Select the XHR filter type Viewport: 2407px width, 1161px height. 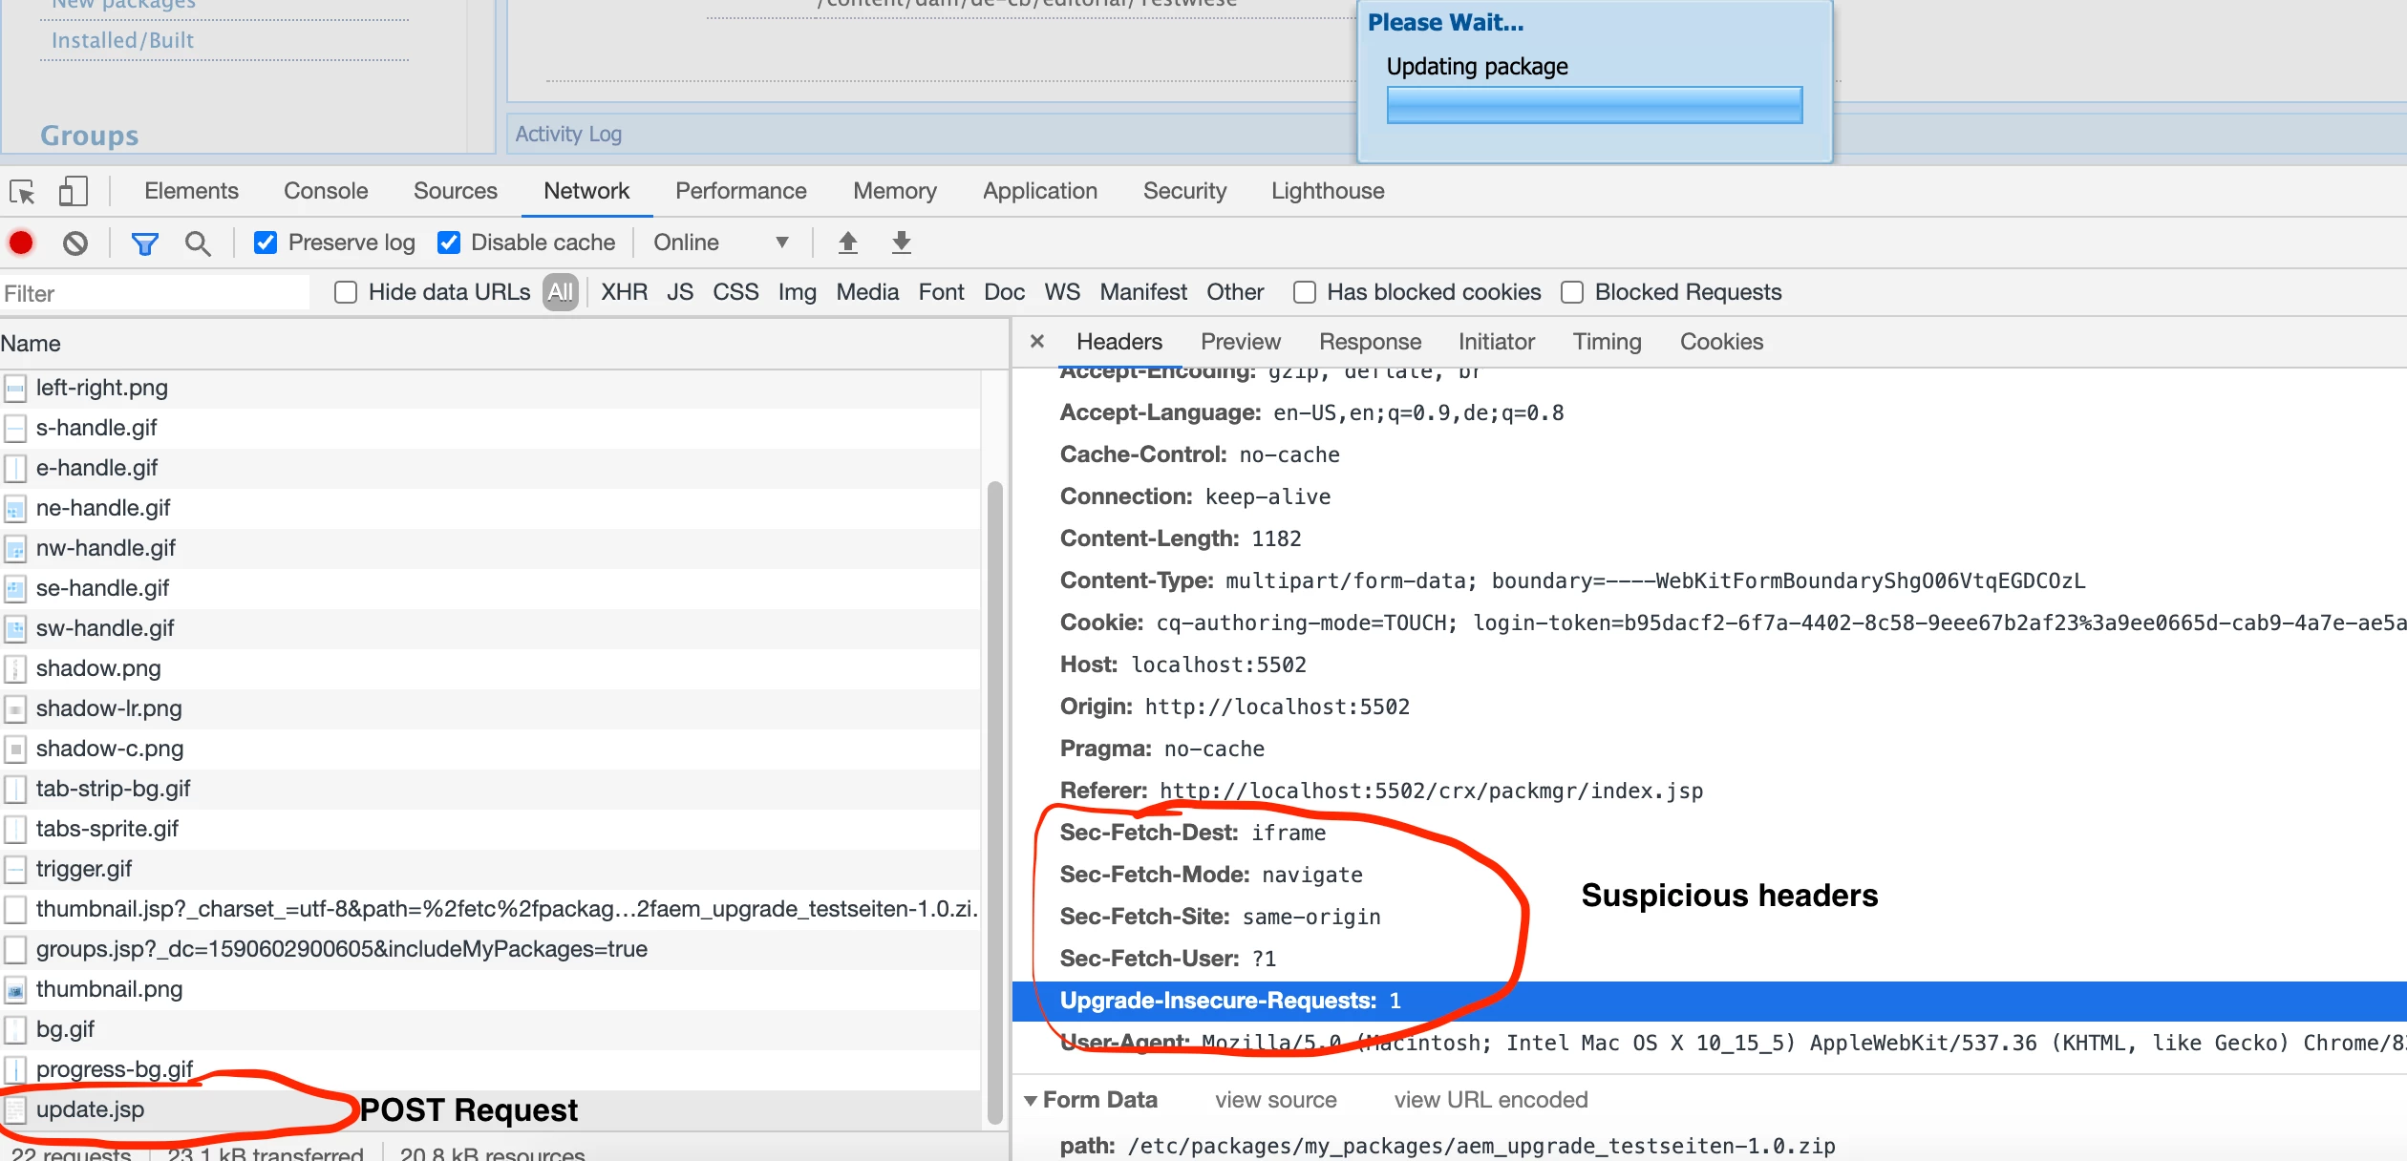pyautogui.click(x=624, y=292)
